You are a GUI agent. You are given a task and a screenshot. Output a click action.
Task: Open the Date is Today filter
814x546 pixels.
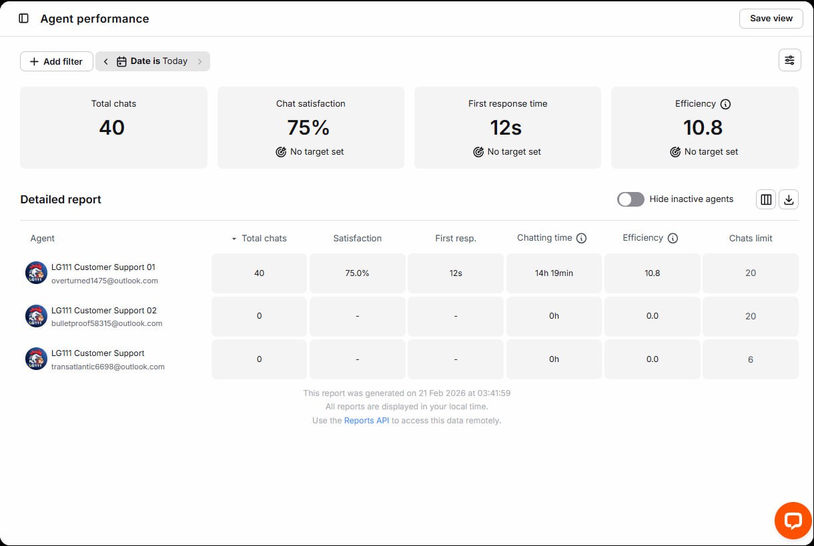coord(153,61)
